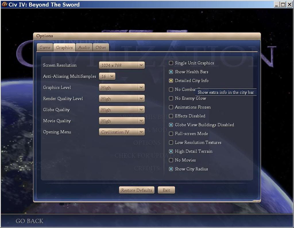Click GO BACK at the bottom
The width and height of the screenshot is (294, 228).
coord(30,221)
